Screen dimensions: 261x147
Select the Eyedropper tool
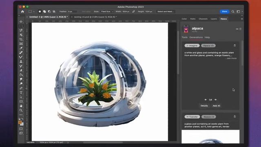tap(21, 48)
